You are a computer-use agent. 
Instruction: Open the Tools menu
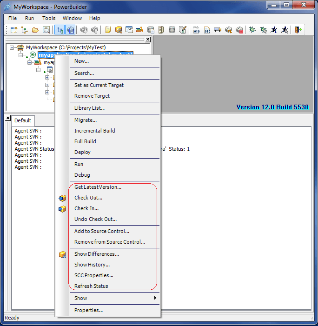[x=49, y=18]
